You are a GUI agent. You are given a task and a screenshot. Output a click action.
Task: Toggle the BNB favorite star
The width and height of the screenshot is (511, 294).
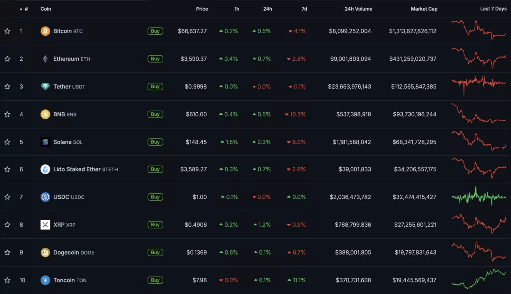pos(7,114)
